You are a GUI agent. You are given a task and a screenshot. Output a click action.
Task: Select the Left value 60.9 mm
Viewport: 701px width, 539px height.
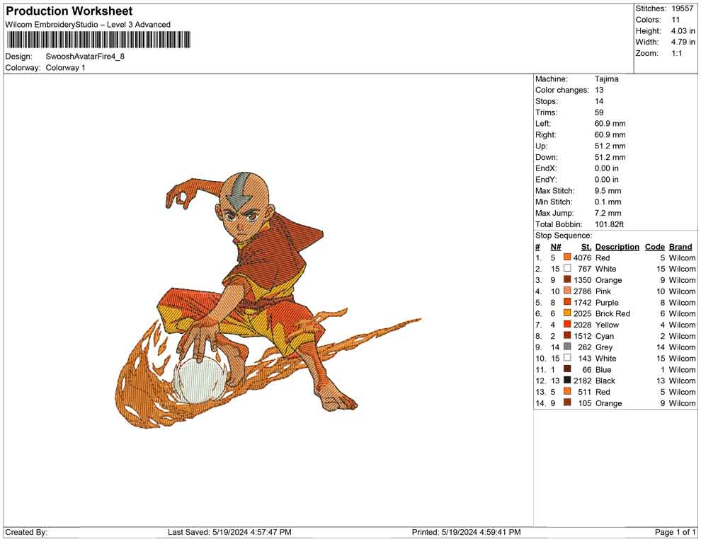610,123
